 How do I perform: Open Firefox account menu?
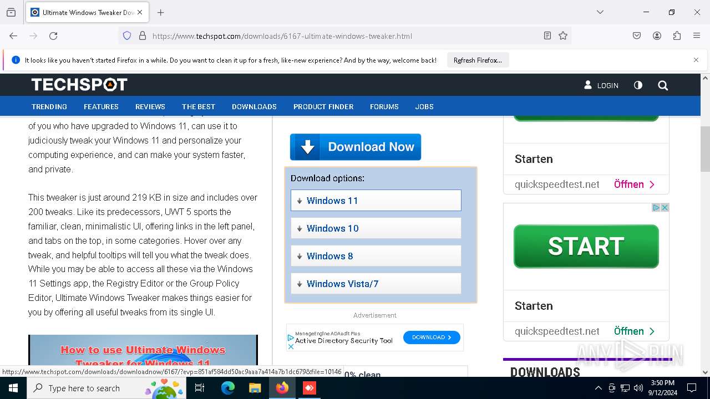tap(657, 36)
